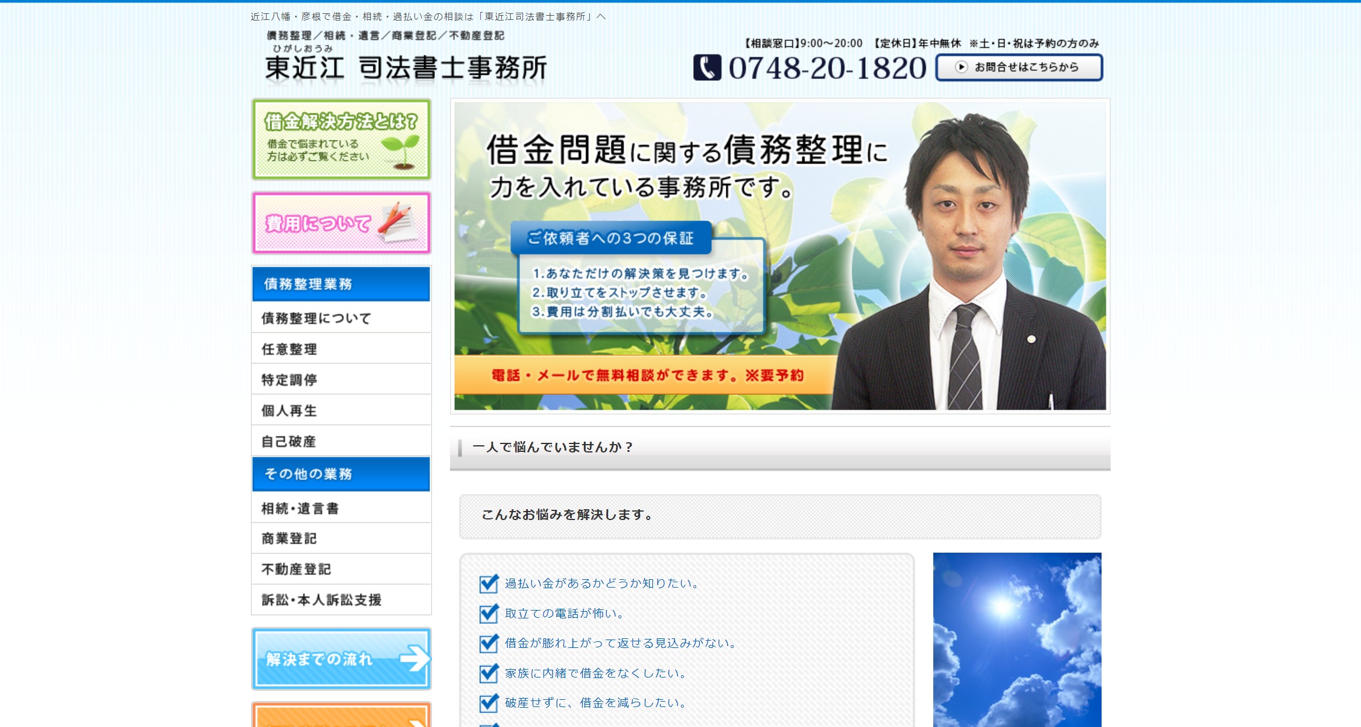Select 特定調停 in the sidebar

pyautogui.click(x=341, y=379)
